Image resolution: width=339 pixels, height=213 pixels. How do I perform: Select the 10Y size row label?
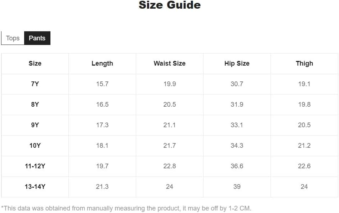tap(35, 146)
